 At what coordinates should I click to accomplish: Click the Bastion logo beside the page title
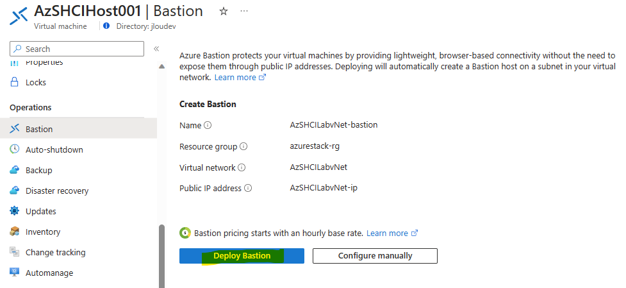[x=19, y=16]
